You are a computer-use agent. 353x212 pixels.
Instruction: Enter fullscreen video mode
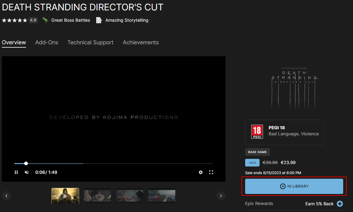(x=211, y=172)
